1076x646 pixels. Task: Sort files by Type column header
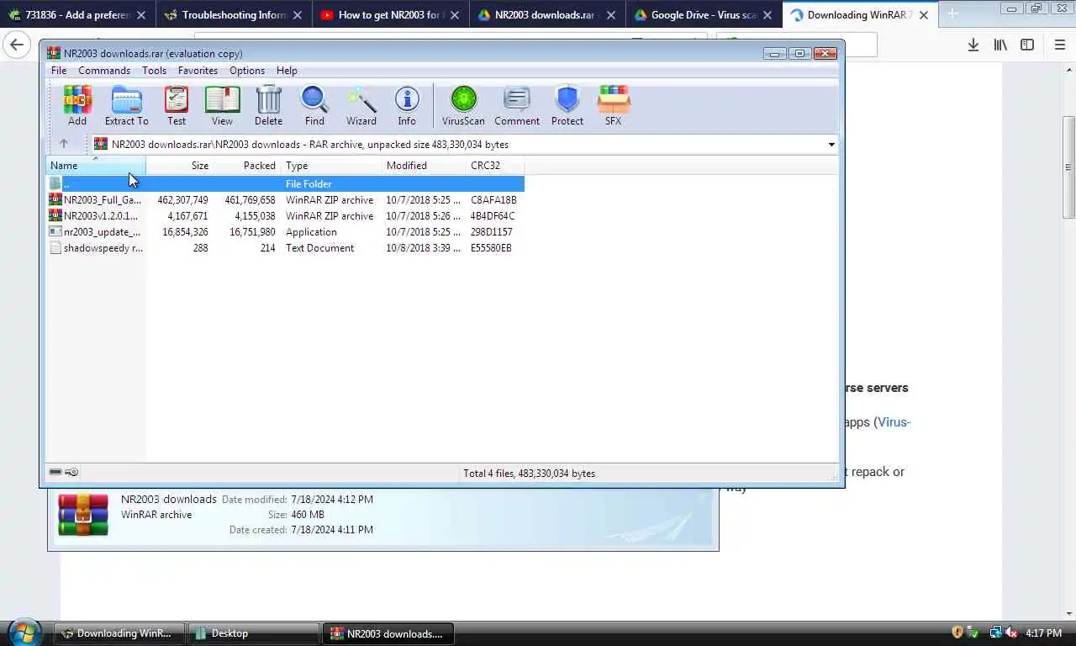(x=330, y=166)
